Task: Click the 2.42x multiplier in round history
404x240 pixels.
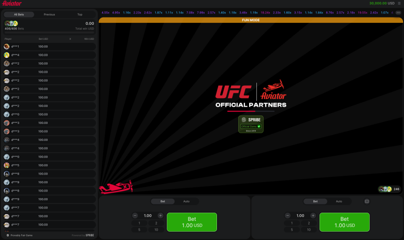Action: click(x=374, y=12)
